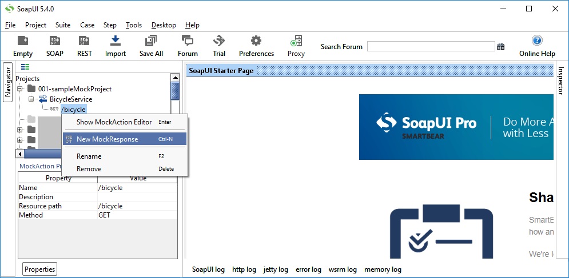Open the File menu
Image resolution: width=569 pixels, height=278 pixels.
(10, 25)
